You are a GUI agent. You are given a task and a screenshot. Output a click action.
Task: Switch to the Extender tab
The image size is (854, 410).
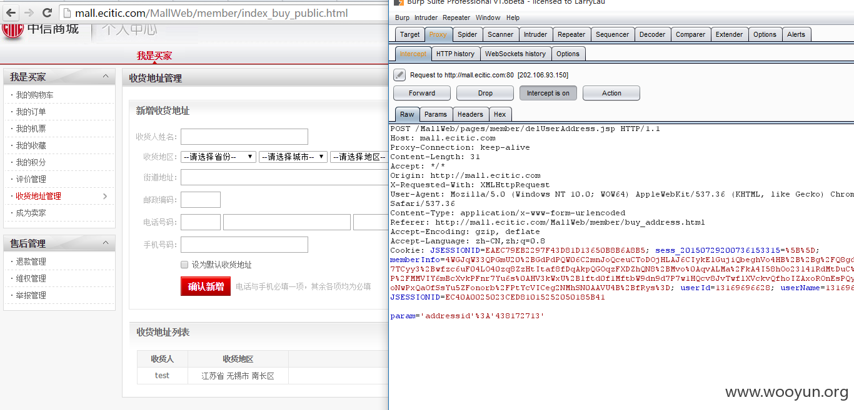[729, 34]
